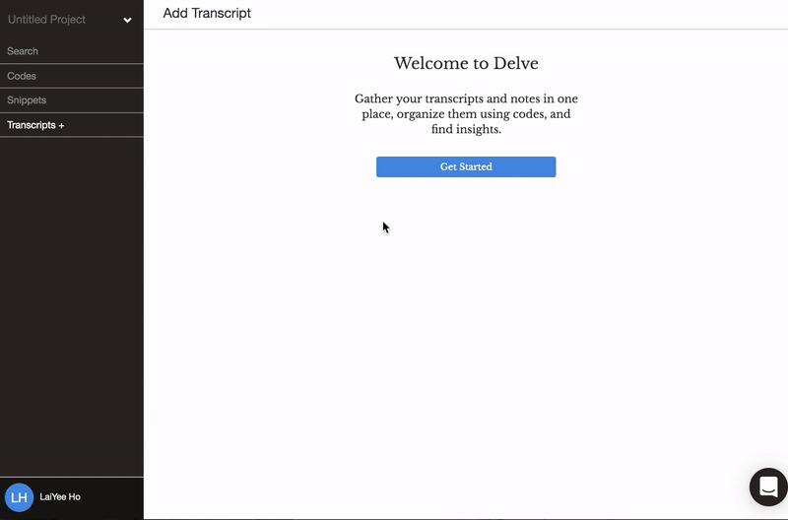Open the LaiYee Ho account name
This screenshot has width=788, height=520.
(x=60, y=497)
